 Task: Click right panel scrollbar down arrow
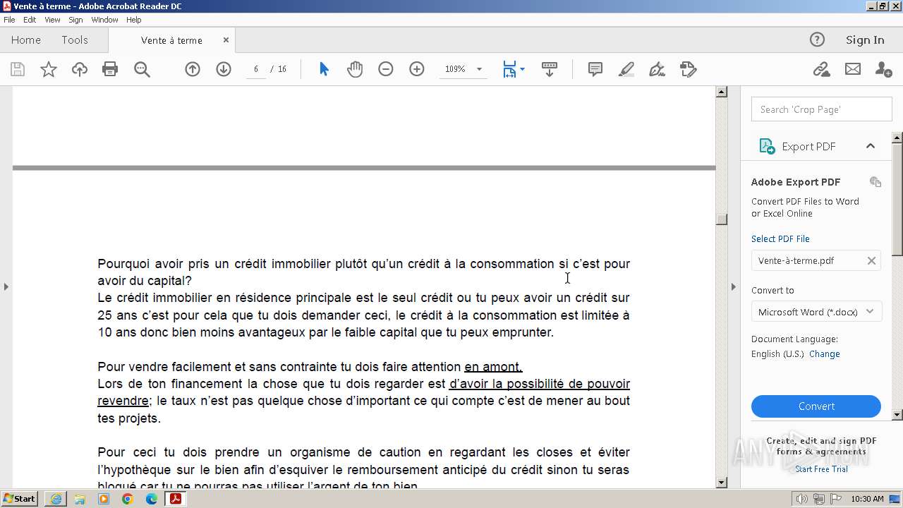tap(897, 415)
